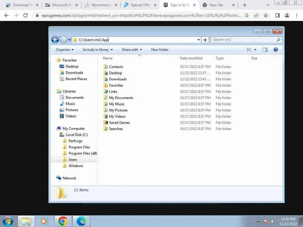The image size is (303, 227).
Task: Sort by the Size column header
Action: click(254, 58)
